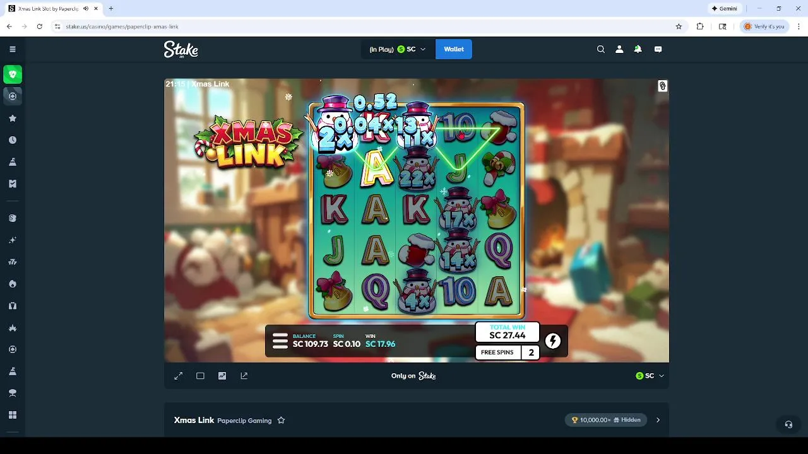The width and height of the screenshot is (808, 454).
Task: Add Xmas Link to favourites star
Action: coord(282,420)
